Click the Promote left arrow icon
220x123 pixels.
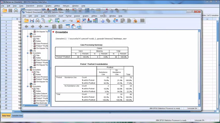coord(26,26)
